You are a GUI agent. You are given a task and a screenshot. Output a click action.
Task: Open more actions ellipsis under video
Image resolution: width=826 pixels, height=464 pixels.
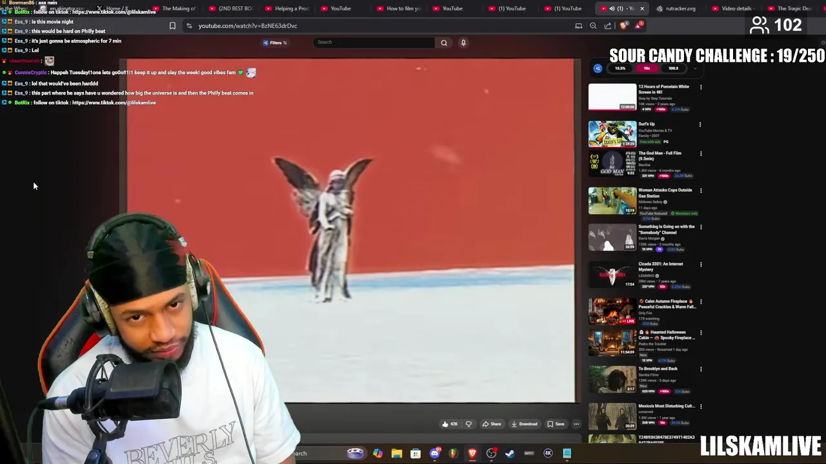[x=576, y=424]
